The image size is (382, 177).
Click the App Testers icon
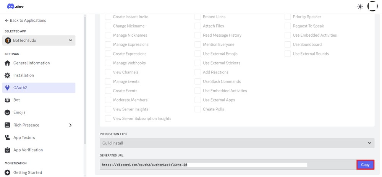click(x=7, y=138)
